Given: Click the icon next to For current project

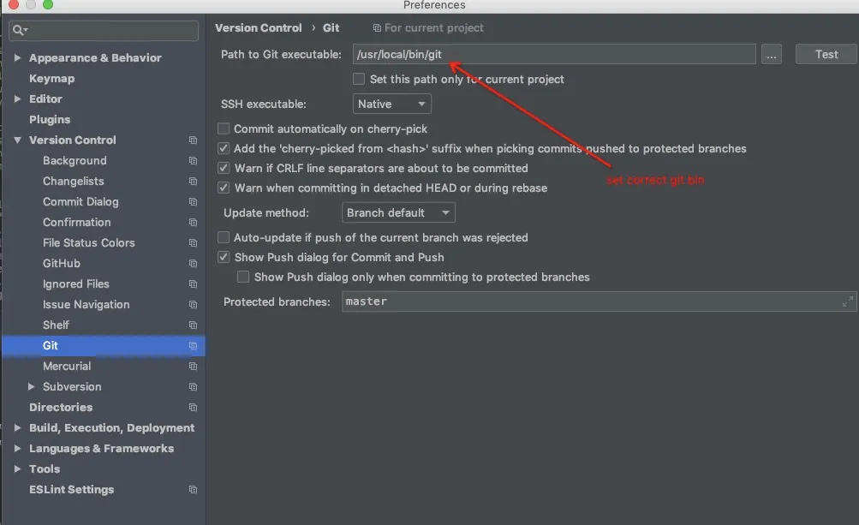Looking at the screenshot, I should pyautogui.click(x=377, y=28).
